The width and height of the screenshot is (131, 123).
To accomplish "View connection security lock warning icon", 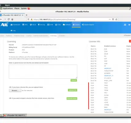I will point(32,19).
